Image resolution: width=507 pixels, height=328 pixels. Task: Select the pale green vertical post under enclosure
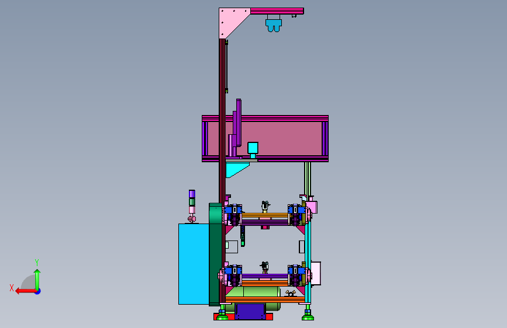point(307,180)
